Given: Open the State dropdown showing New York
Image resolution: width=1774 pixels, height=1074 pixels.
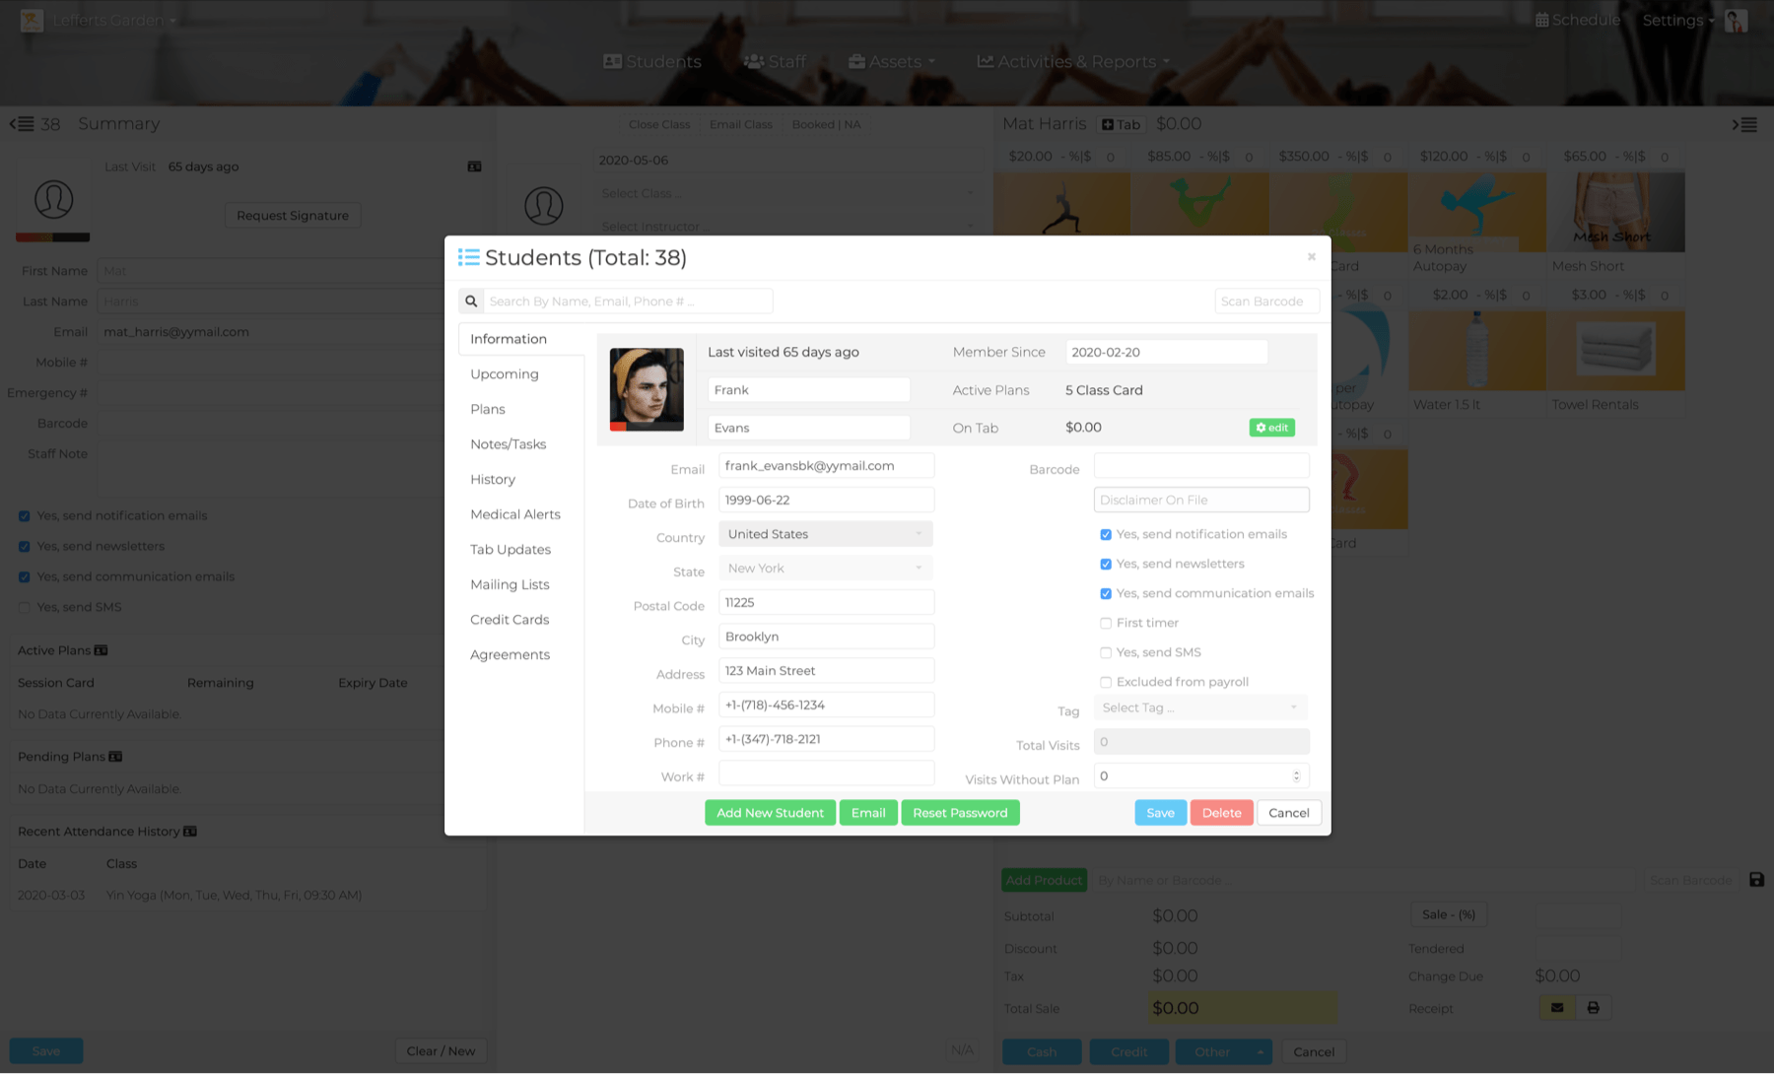Looking at the screenshot, I should [826, 569].
